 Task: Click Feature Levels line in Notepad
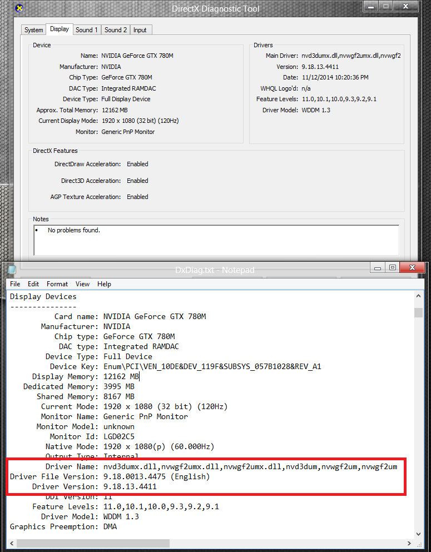[x=125, y=506]
